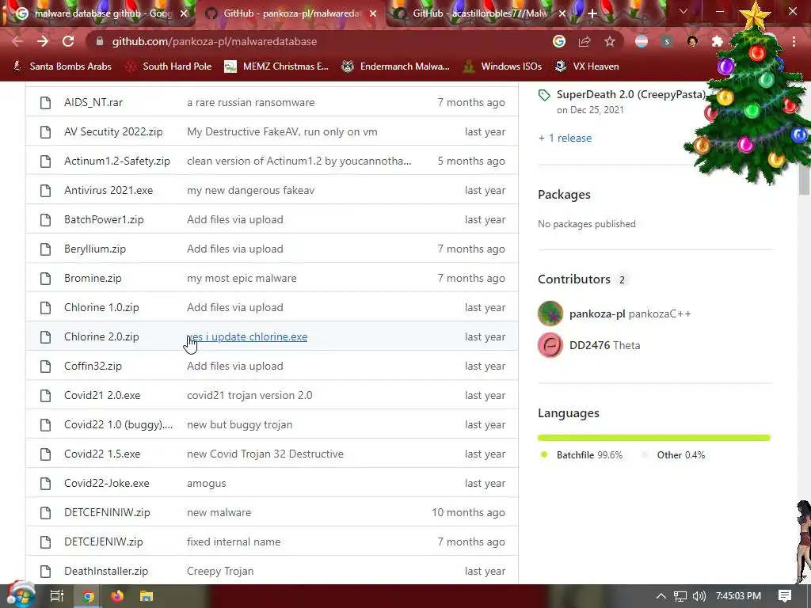Click the share page icon
The image size is (811, 608).
[x=584, y=41]
